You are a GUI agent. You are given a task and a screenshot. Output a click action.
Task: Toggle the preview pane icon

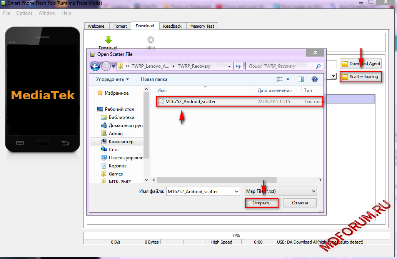(301, 79)
